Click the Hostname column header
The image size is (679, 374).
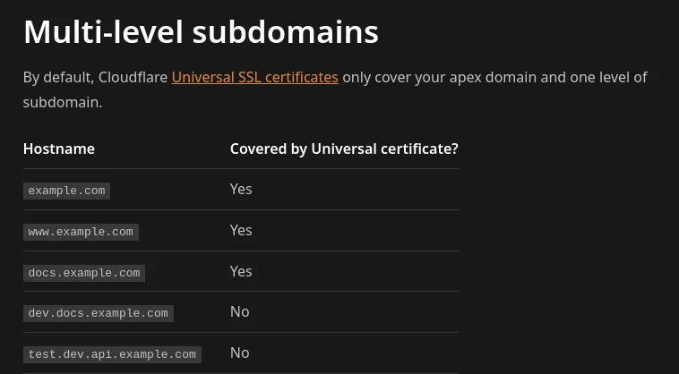tap(59, 149)
